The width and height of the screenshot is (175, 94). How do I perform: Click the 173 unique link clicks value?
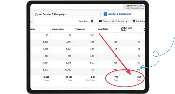(138, 42)
